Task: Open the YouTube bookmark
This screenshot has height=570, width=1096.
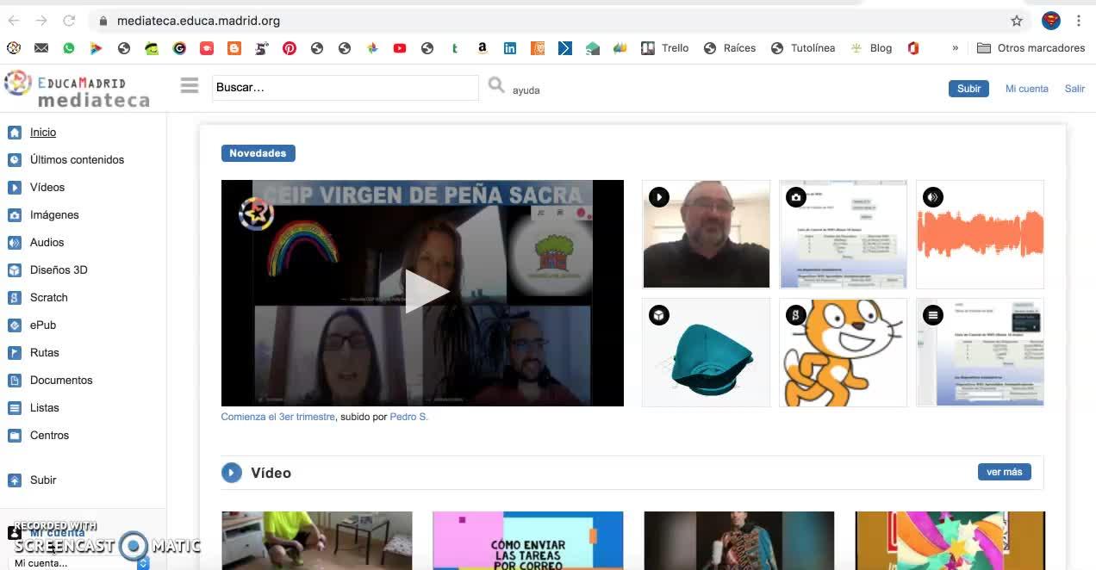Action: coord(400,48)
